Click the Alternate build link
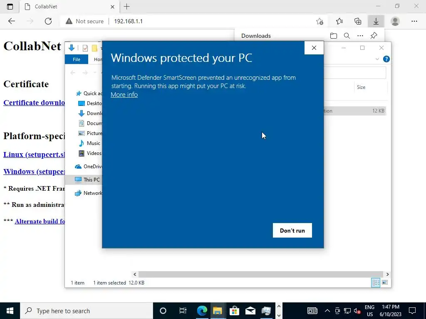 point(40,221)
